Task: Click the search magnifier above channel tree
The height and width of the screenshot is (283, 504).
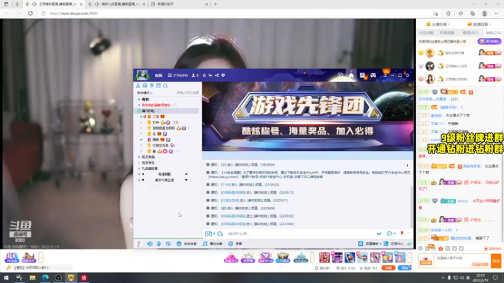Action: pyautogui.click(x=165, y=86)
